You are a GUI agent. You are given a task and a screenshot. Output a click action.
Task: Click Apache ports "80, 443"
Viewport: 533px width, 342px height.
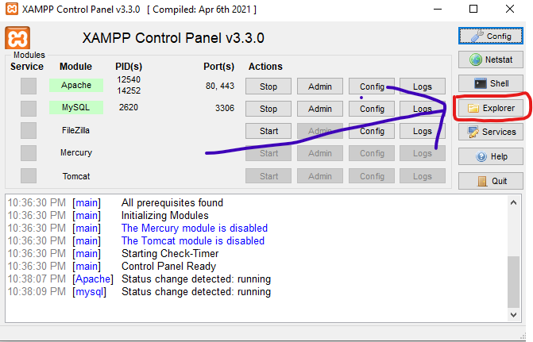pyautogui.click(x=220, y=86)
